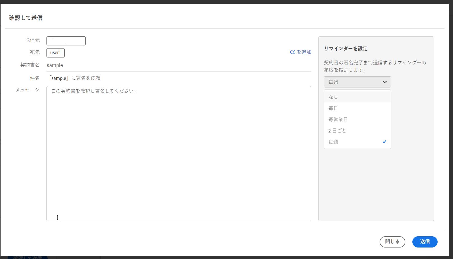Click inside the 送信元 input field
Screen dimensions: 453x259
tap(66, 41)
